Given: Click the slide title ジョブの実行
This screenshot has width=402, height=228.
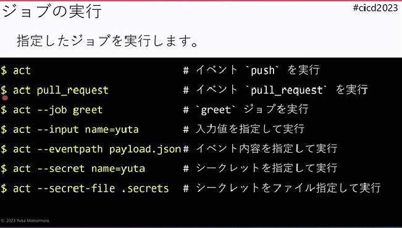Looking at the screenshot, I should tap(52, 11).
